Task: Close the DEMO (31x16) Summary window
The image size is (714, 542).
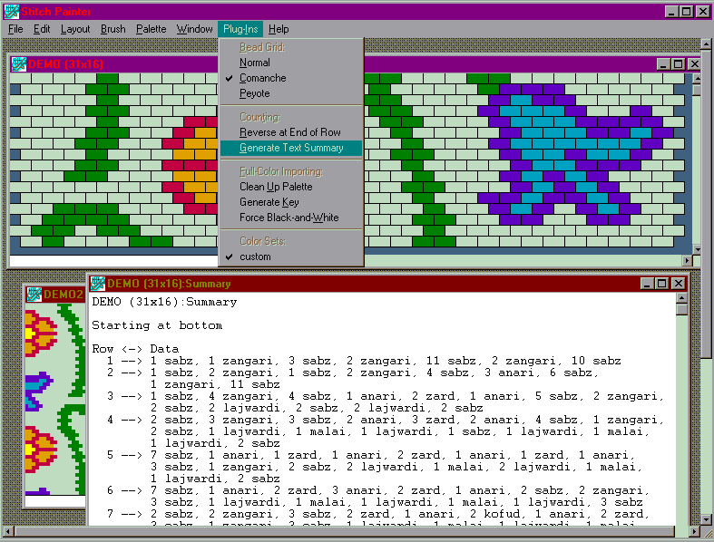Action: pos(678,284)
